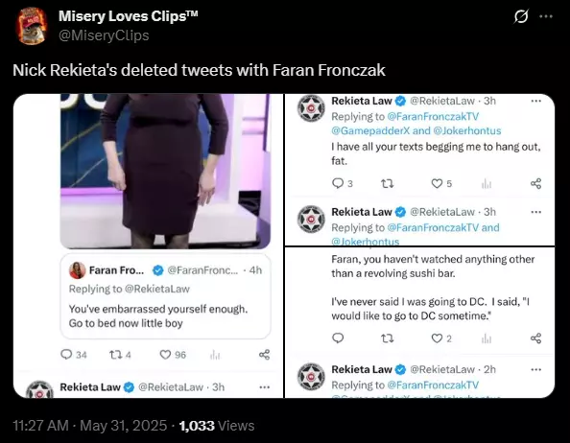Open three-dot menu on Rekieta Law 2h tweet
Screen dimensions: 570x443
[x=536, y=370]
